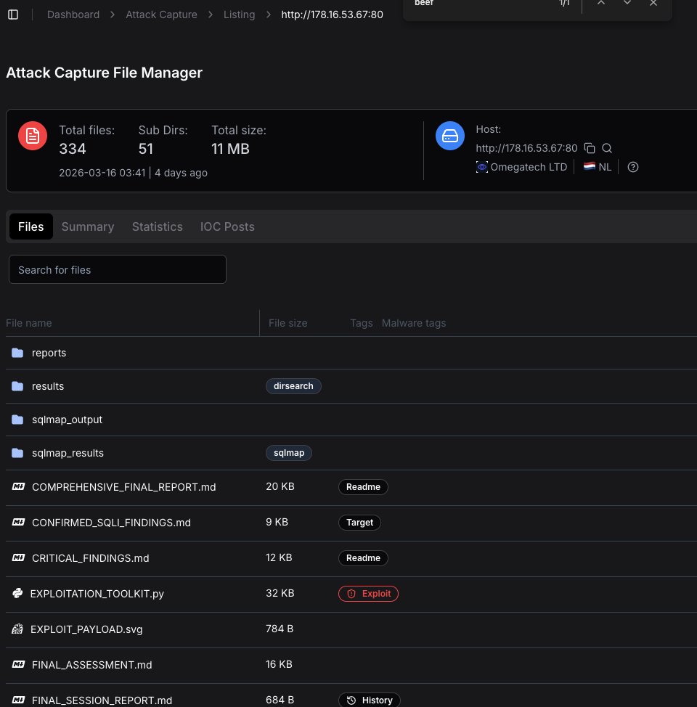Open the Statistics tab
The image size is (697, 707).
click(158, 226)
